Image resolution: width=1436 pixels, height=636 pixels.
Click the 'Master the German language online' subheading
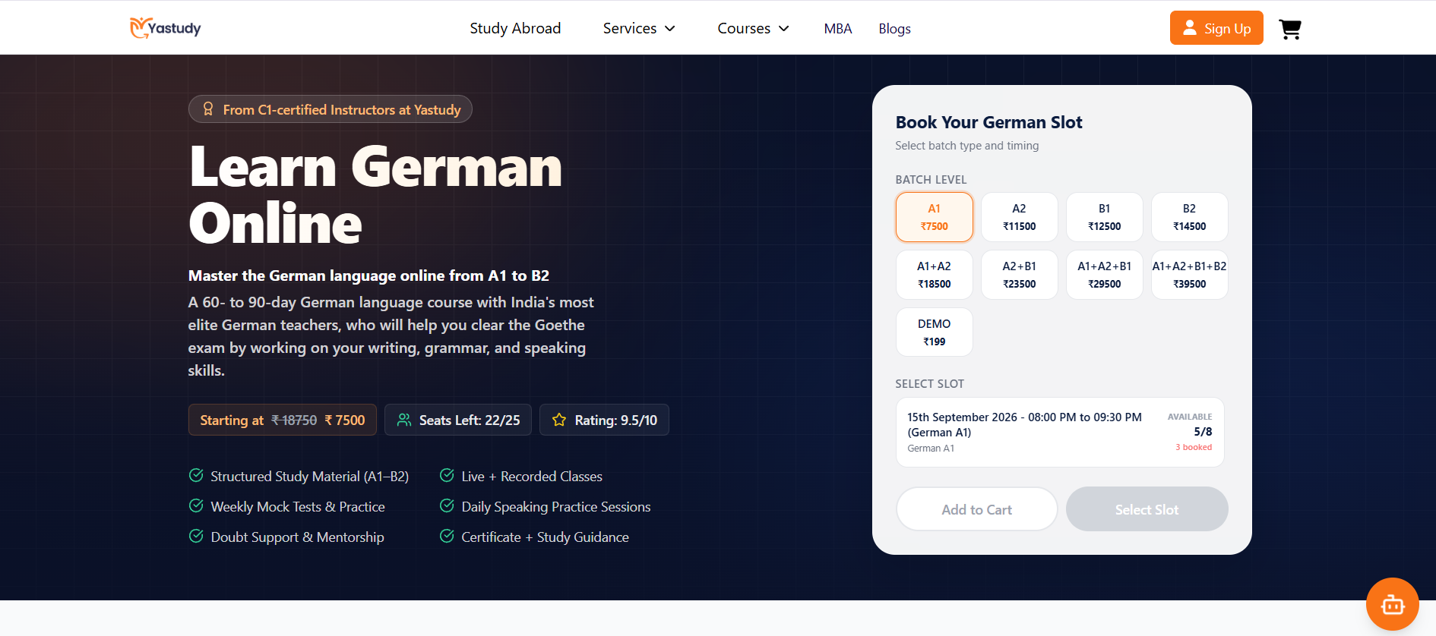[368, 275]
